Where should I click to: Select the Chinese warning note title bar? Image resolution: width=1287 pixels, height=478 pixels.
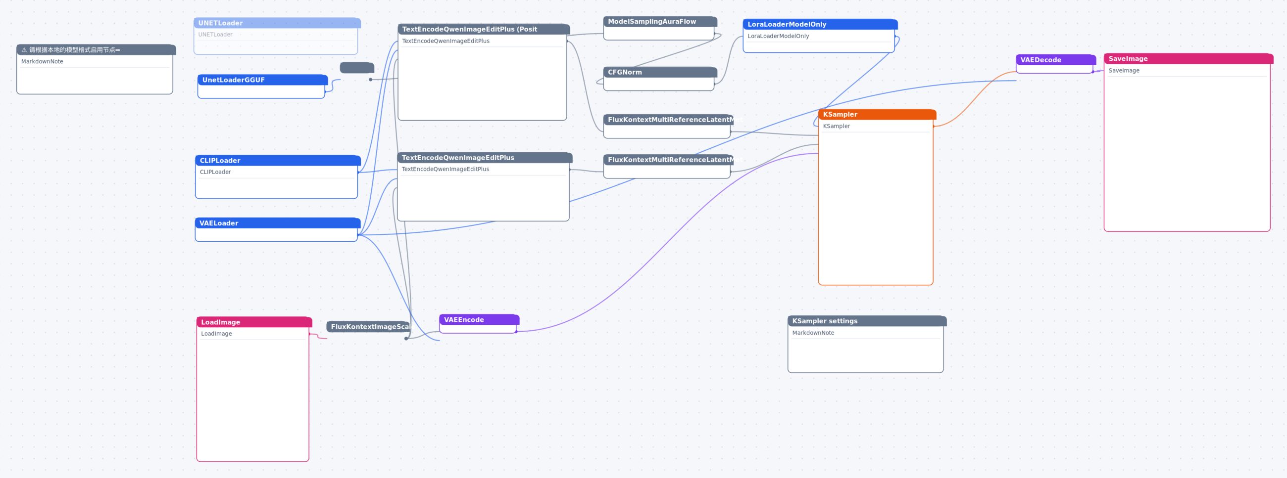click(96, 50)
